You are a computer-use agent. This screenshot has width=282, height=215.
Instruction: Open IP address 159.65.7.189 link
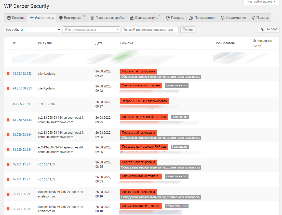[21, 104]
